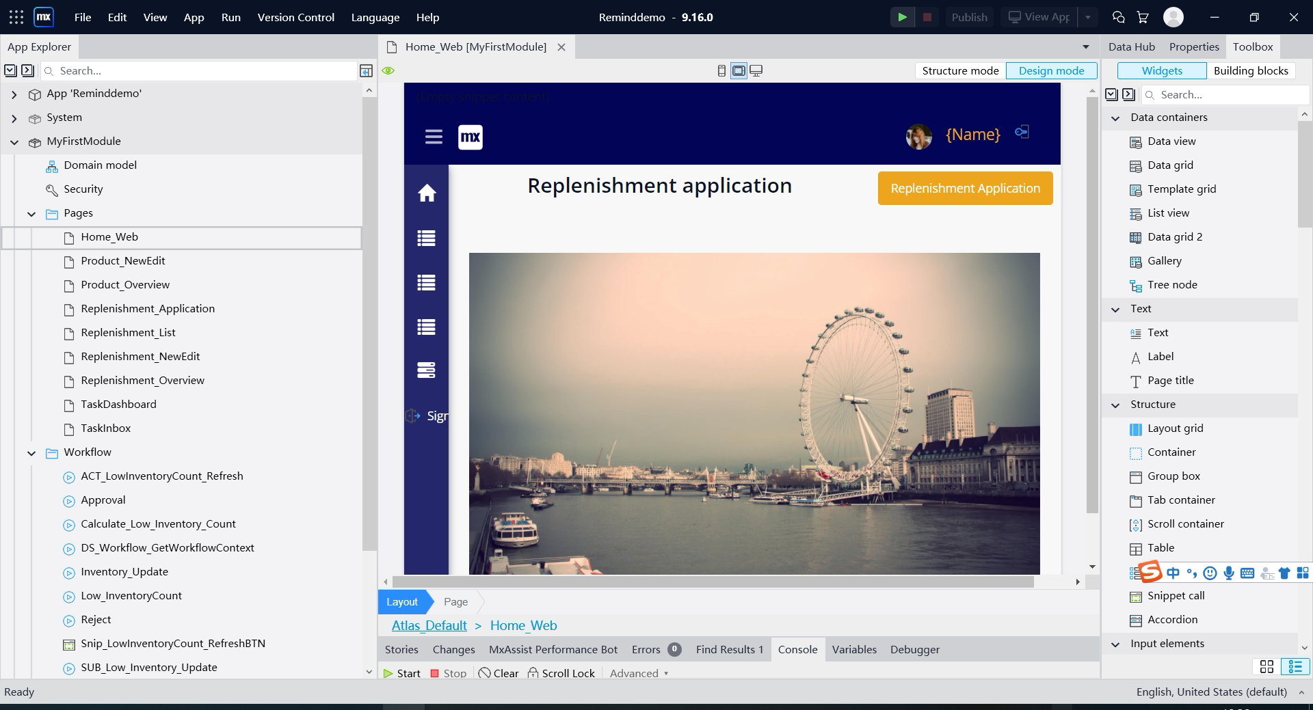Open the Debugger tab
1313x710 pixels.
click(x=915, y=649)
